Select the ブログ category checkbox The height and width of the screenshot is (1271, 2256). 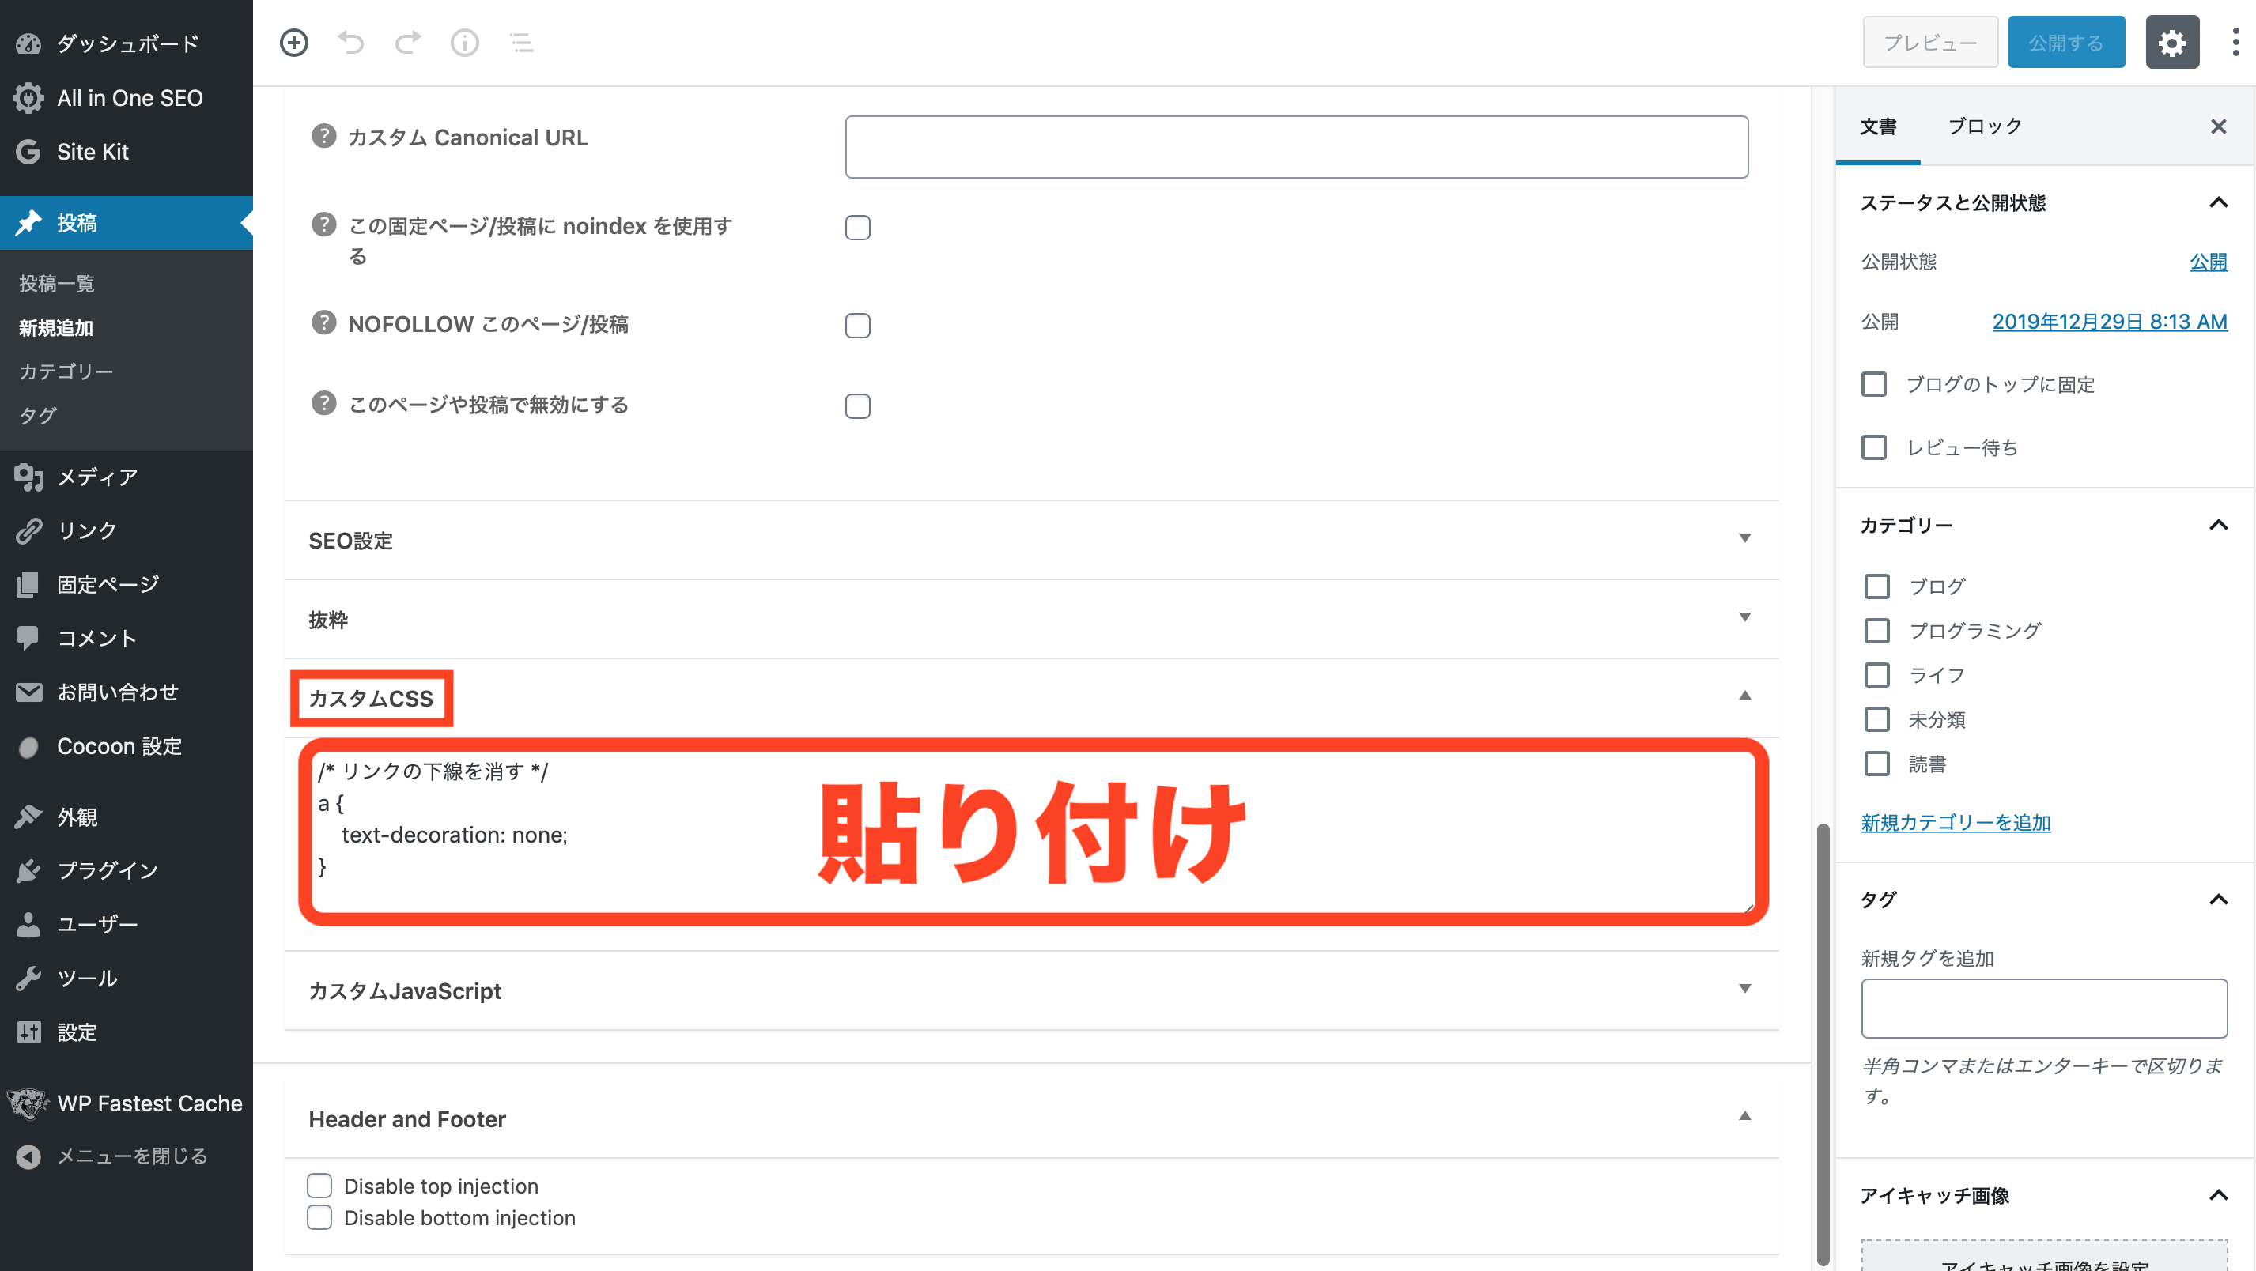tap(1876, 586)
